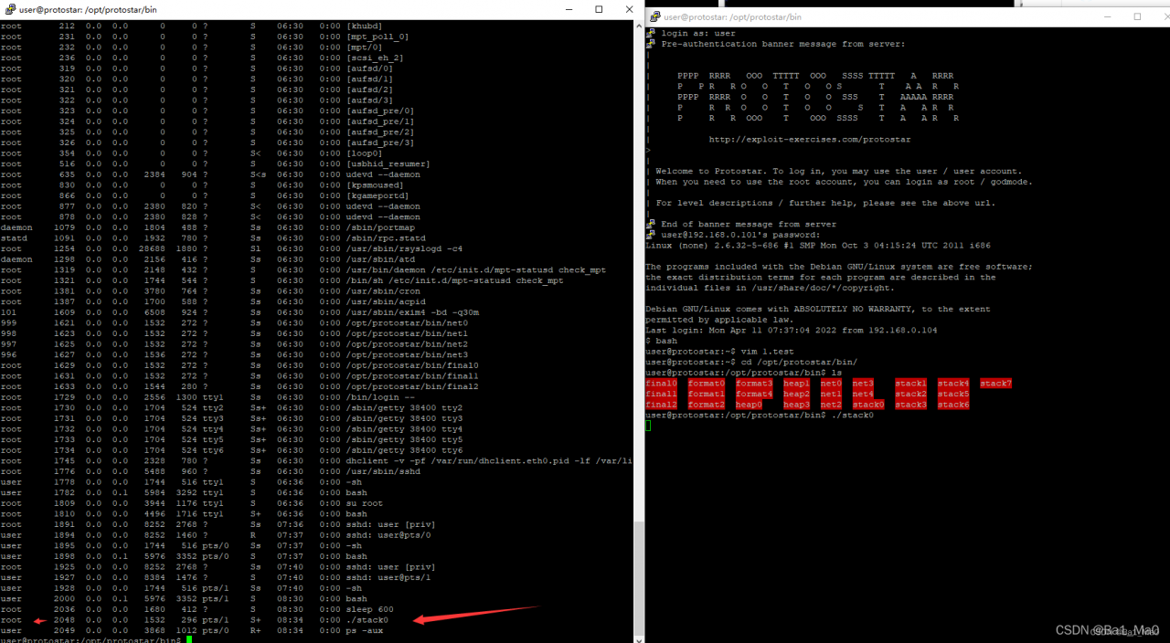This screenshot has width=1170, height=643.
Task: Click the 'Last login: Mon Apr 11' line
Action: 792,330
